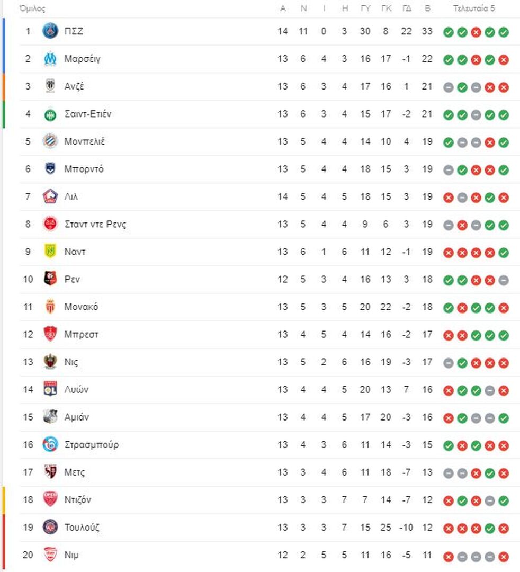Click the Όμιλος column header
This screenshot has height=572, width=520.
coord(32,8)
